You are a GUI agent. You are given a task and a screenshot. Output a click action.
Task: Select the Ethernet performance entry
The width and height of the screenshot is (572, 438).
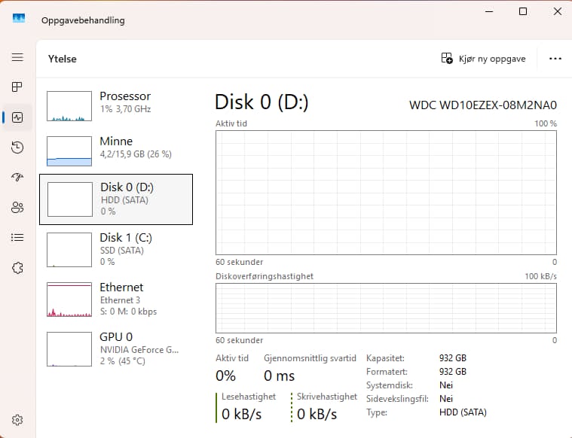[x=116, y=300]
